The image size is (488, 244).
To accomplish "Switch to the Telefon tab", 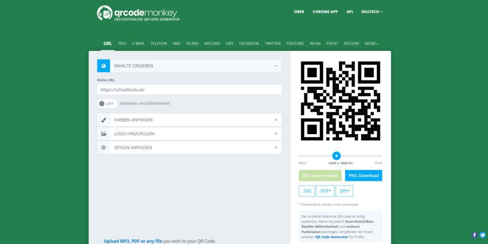I will click(x=159, y=43).
